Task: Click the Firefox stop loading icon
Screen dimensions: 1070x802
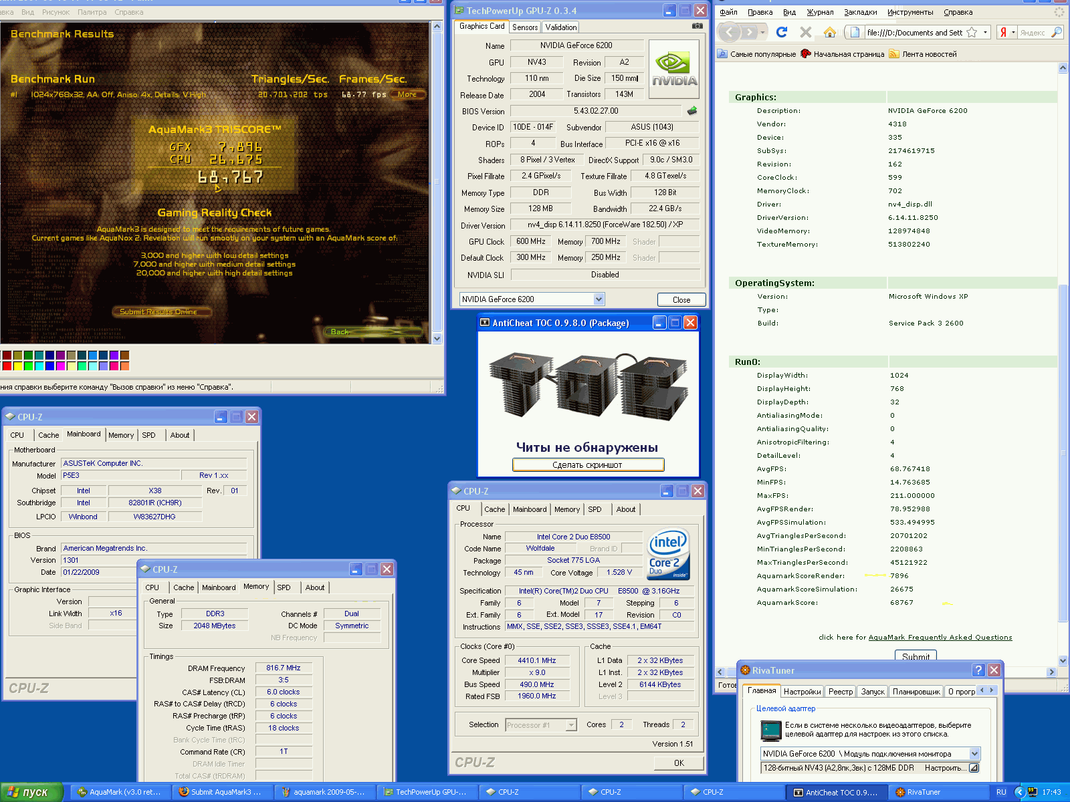Action: [x=806, y=32]
